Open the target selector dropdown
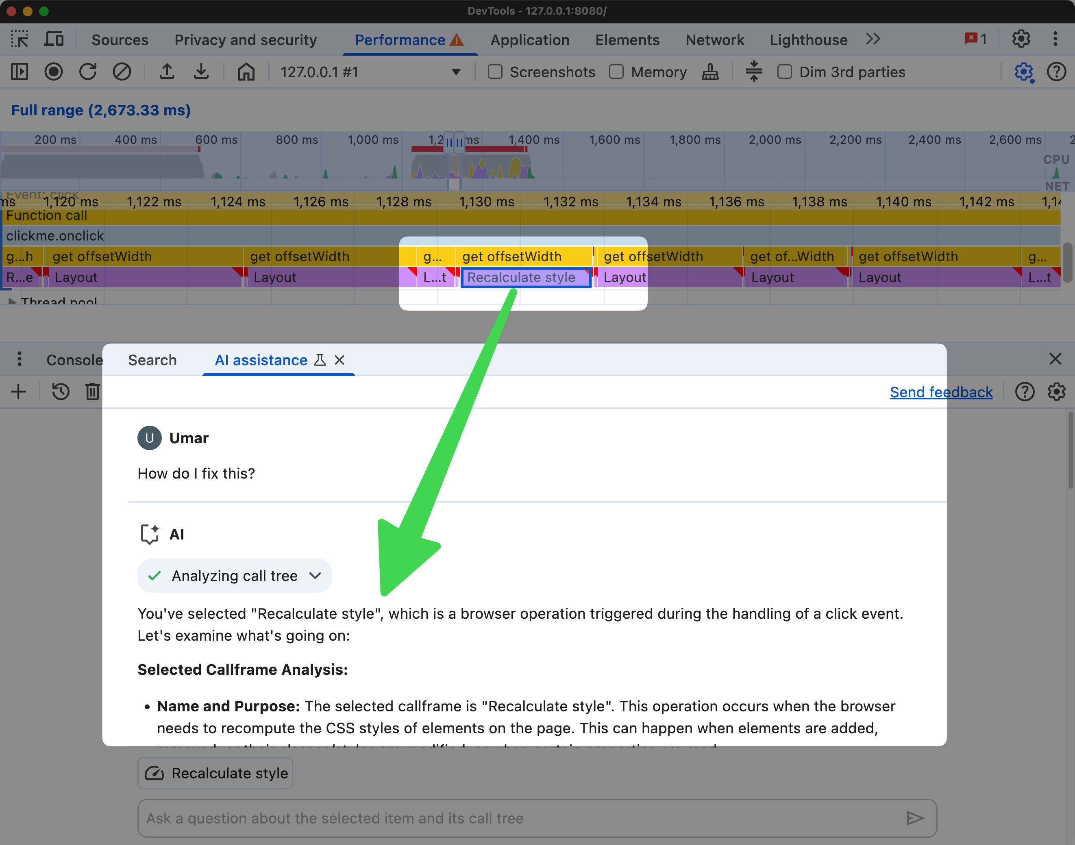The height and width of the screenshot is (845, 1075). [457, 72]
